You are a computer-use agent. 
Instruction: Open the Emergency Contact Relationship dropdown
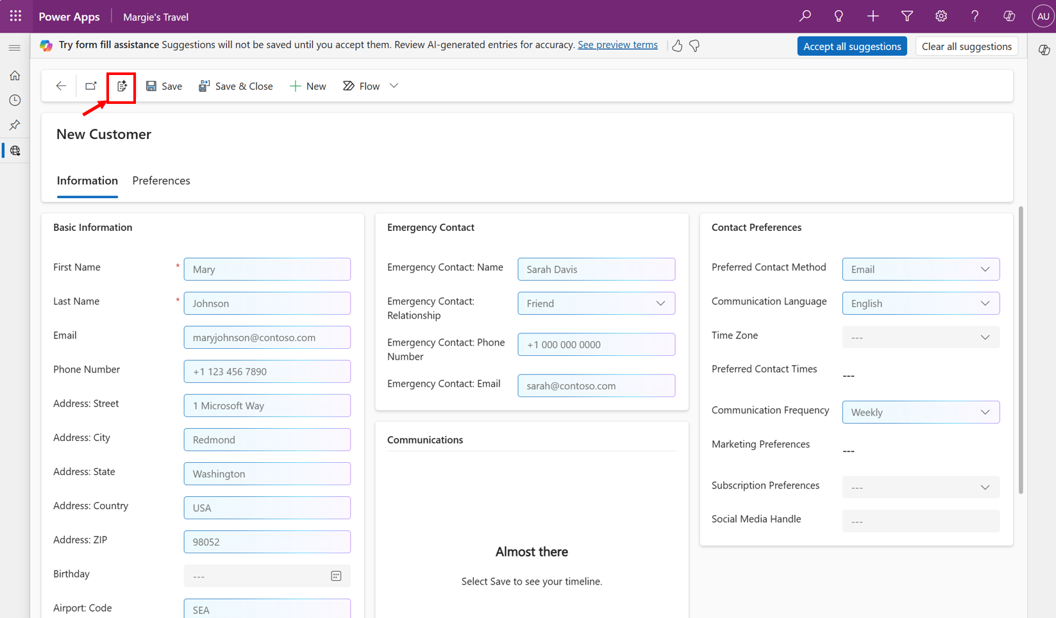coord(660,303)
